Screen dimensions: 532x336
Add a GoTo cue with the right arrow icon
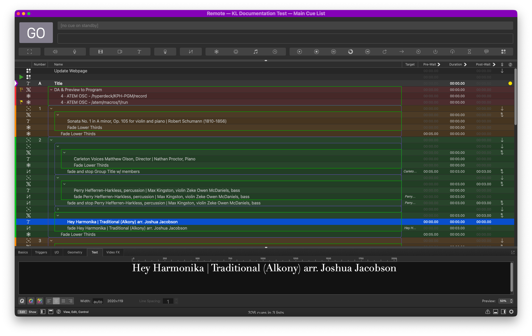pyautogui.click(x=402, y=52)
